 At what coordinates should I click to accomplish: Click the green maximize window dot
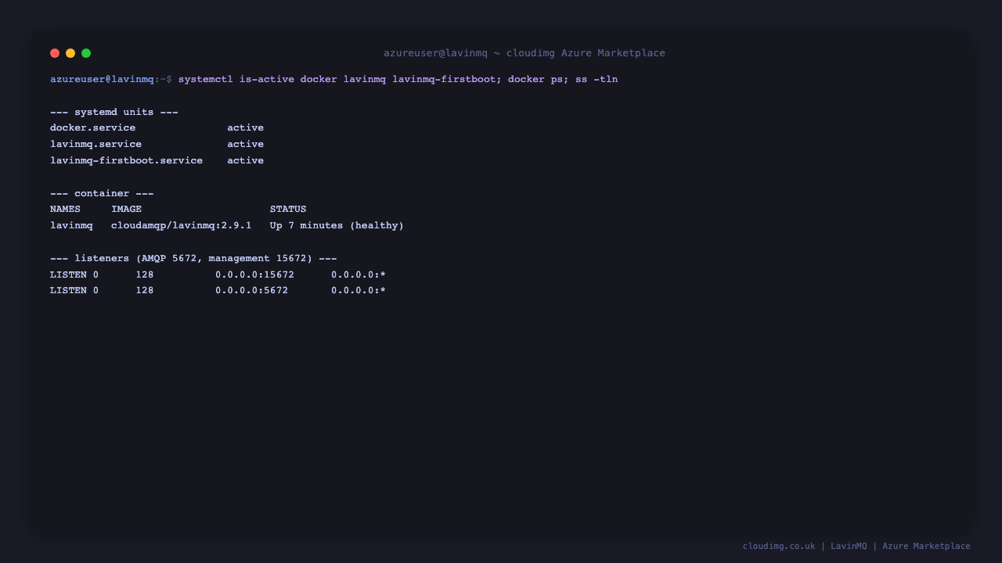(86, 53)
